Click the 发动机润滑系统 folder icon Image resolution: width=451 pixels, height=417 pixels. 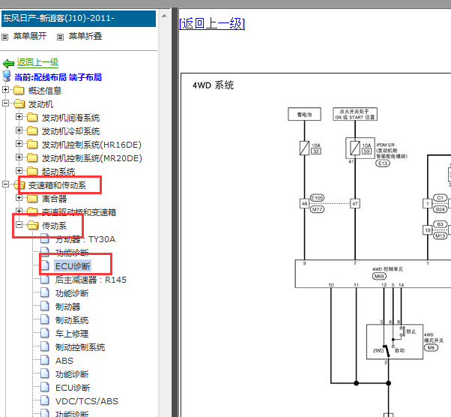pos(32,117)
